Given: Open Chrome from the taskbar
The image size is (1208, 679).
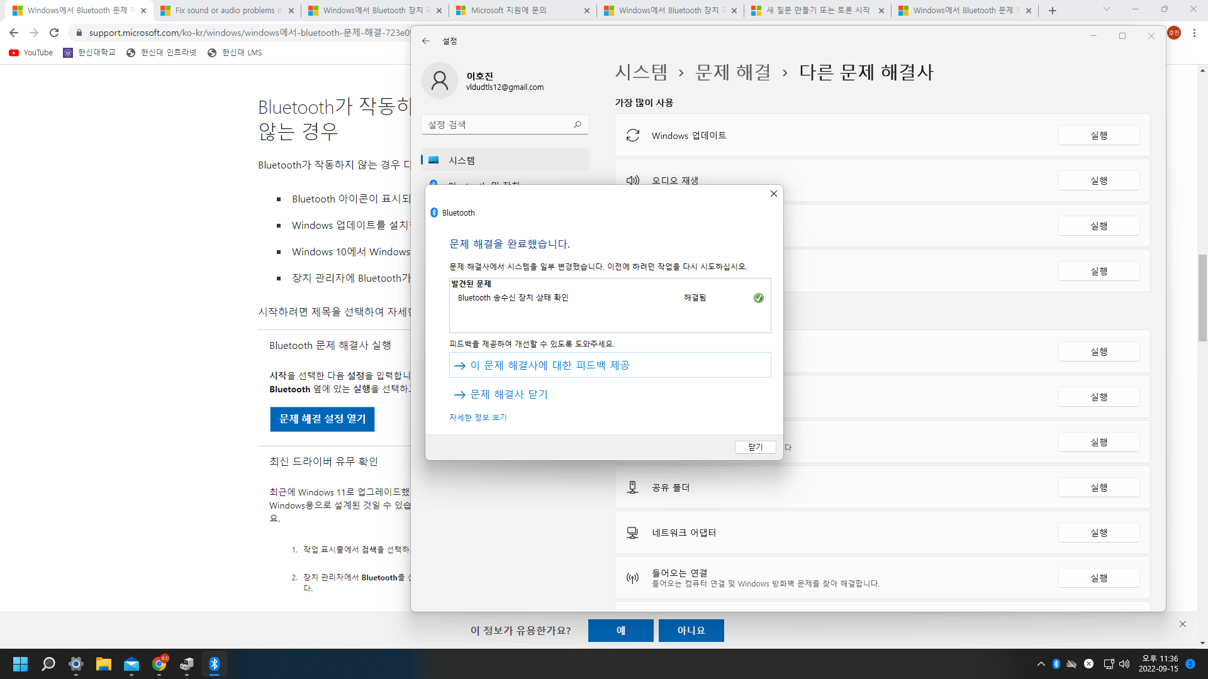Looking at the screenshot, I should tap(159, 664).
